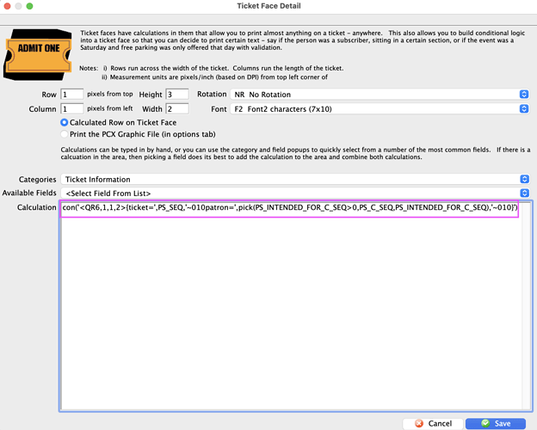Click the 'Height' label
The height and width of the screenshot is (430, 537).
[151, 95]
